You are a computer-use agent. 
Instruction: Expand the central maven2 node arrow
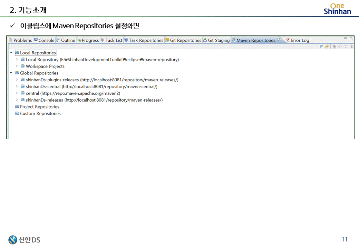click(17, 93)
